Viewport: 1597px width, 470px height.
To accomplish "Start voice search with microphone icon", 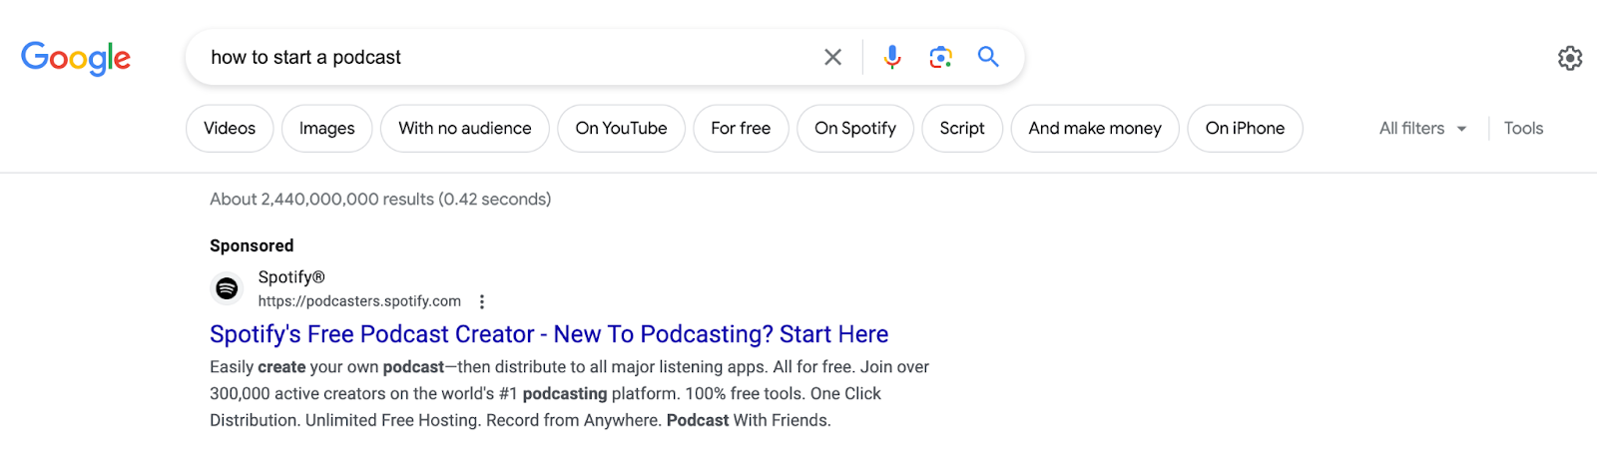I will (892, 57).
